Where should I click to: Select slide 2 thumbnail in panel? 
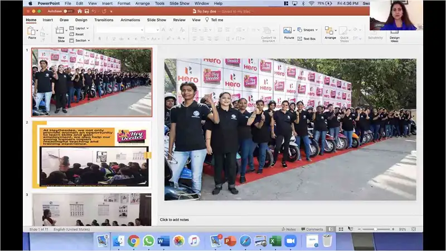(91, 154)
